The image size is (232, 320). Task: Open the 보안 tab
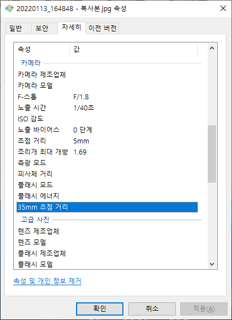pyautogui.click(x=44, y=28)
